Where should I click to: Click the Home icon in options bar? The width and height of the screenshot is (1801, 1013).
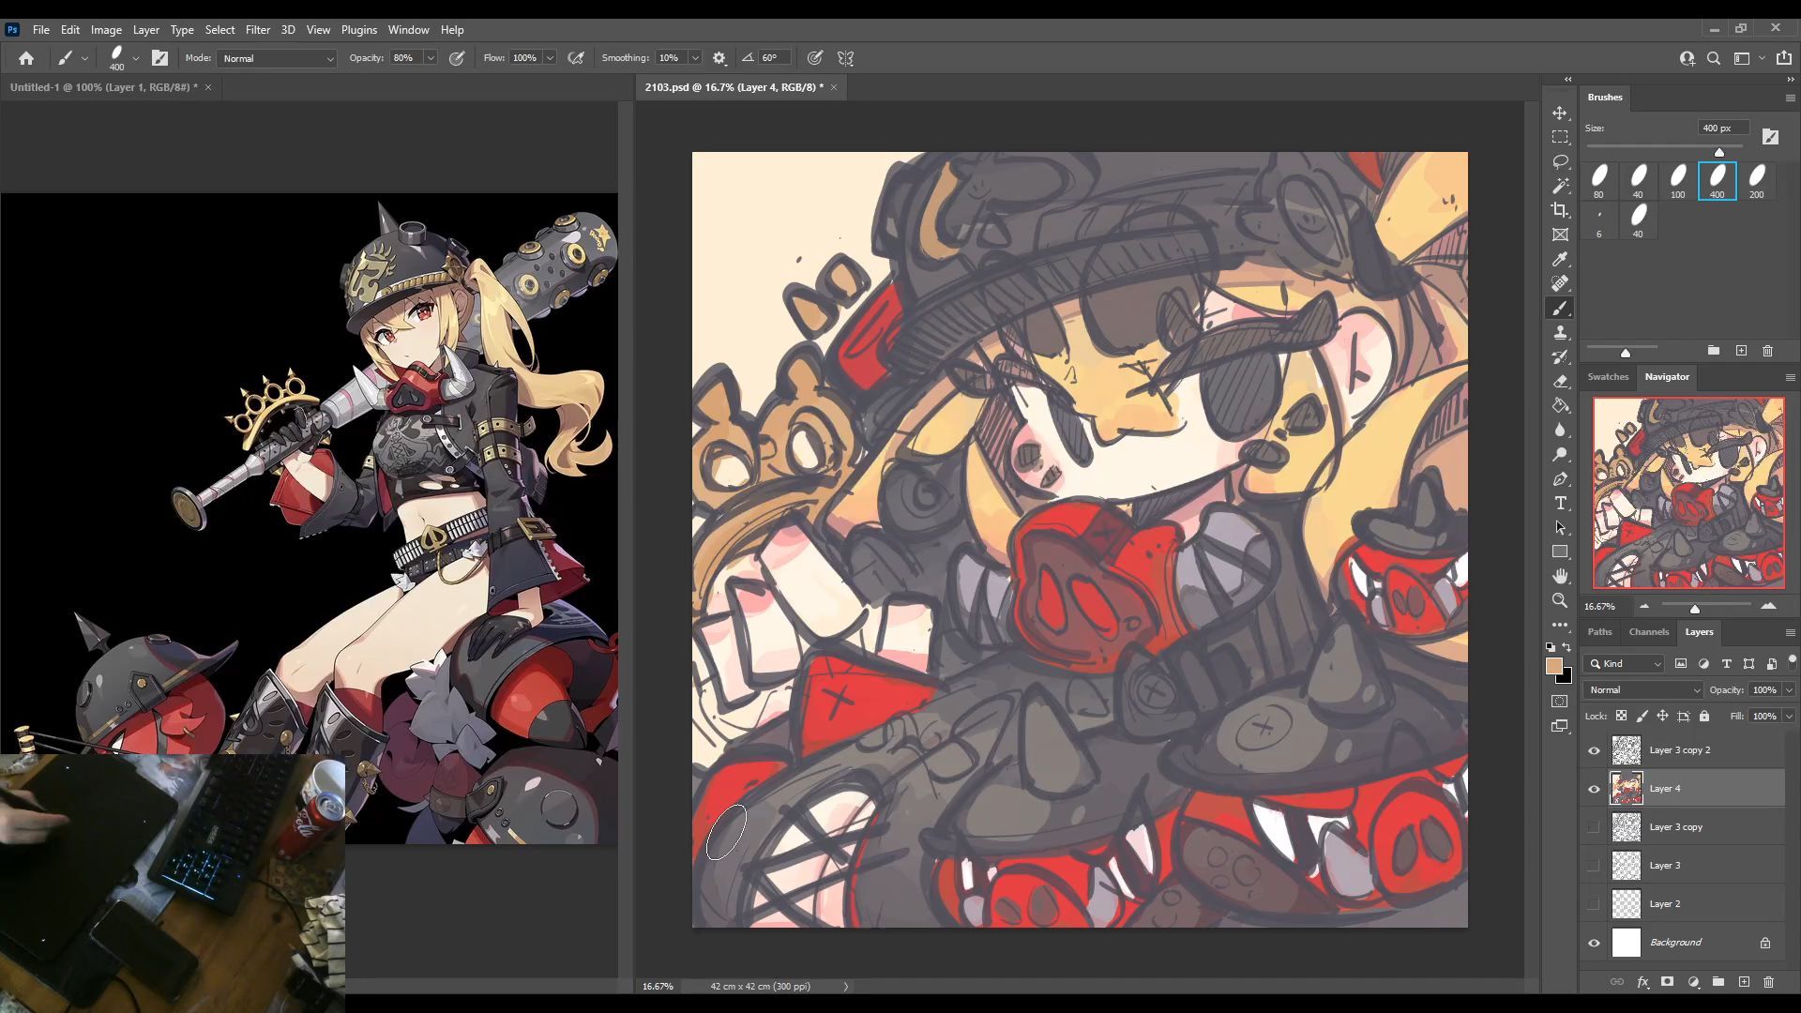coord(26,58)
